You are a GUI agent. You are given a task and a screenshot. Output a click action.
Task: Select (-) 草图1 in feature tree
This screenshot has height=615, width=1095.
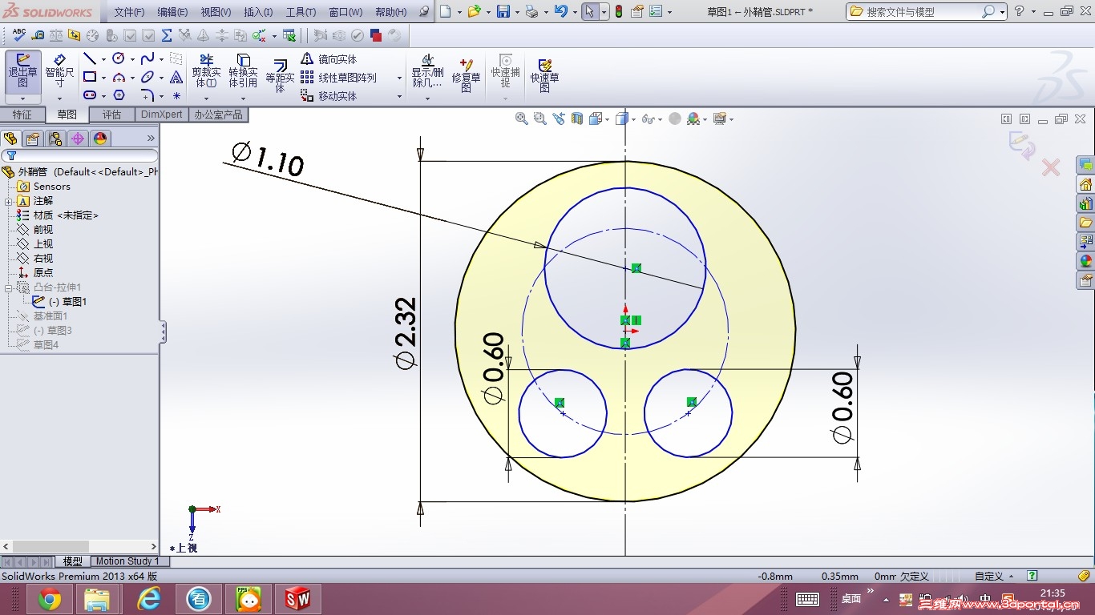coord(67,302)
